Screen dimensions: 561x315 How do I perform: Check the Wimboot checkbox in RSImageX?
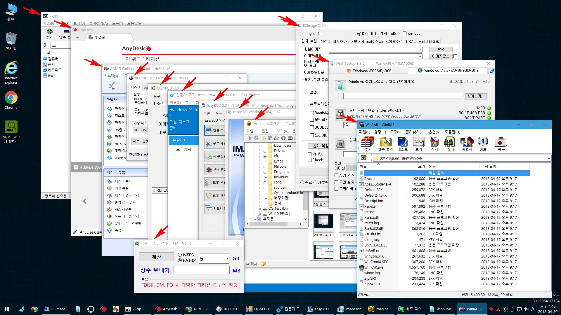[405, 33]
